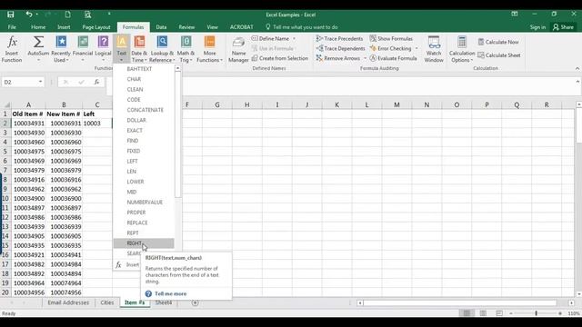Click the AutoSum sigma icon
582x327 pixels.
coord(38,42)
